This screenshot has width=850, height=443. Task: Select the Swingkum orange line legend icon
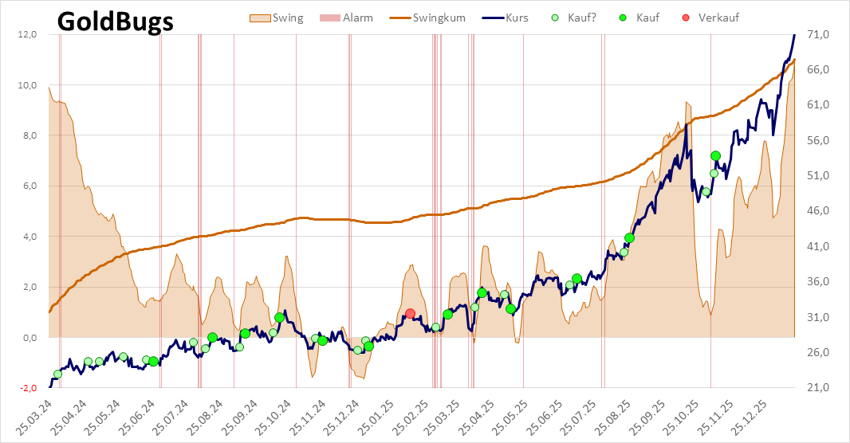pos(400,18)
